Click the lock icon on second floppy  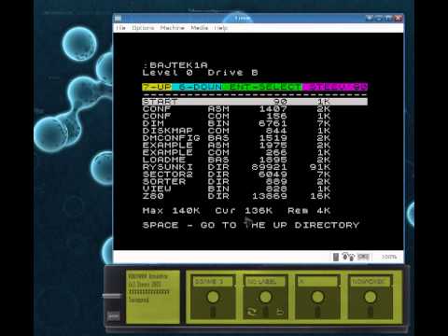[x=280, y=312]
